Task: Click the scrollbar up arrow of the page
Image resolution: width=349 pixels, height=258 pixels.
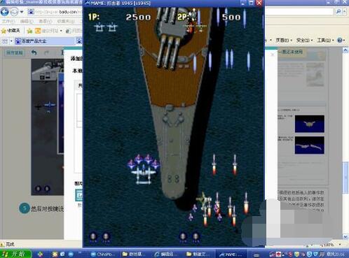Action: point(345,50)
